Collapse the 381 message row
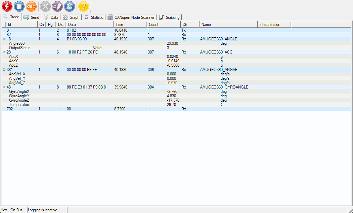The height and width of the screenshot is (213, 353). 4,70
